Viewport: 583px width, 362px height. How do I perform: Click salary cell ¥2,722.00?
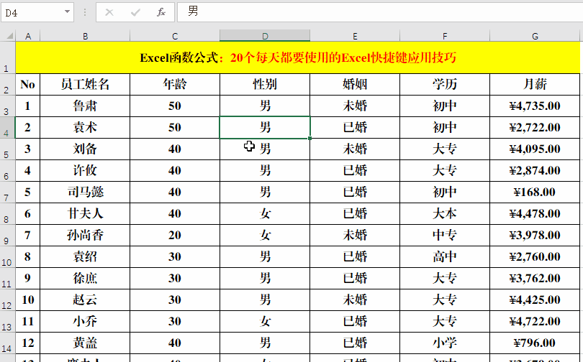(535, 128)
